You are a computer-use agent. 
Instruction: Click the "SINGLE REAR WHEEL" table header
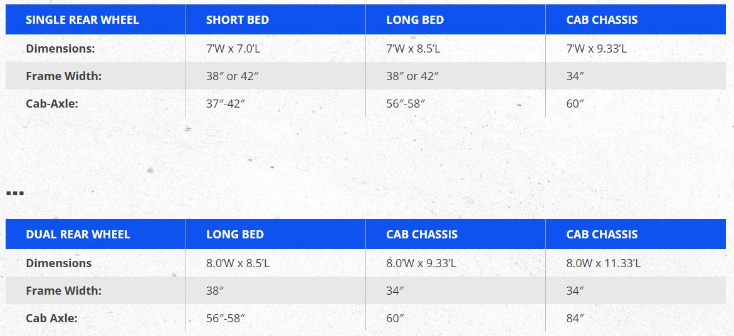tap(82, 19)
